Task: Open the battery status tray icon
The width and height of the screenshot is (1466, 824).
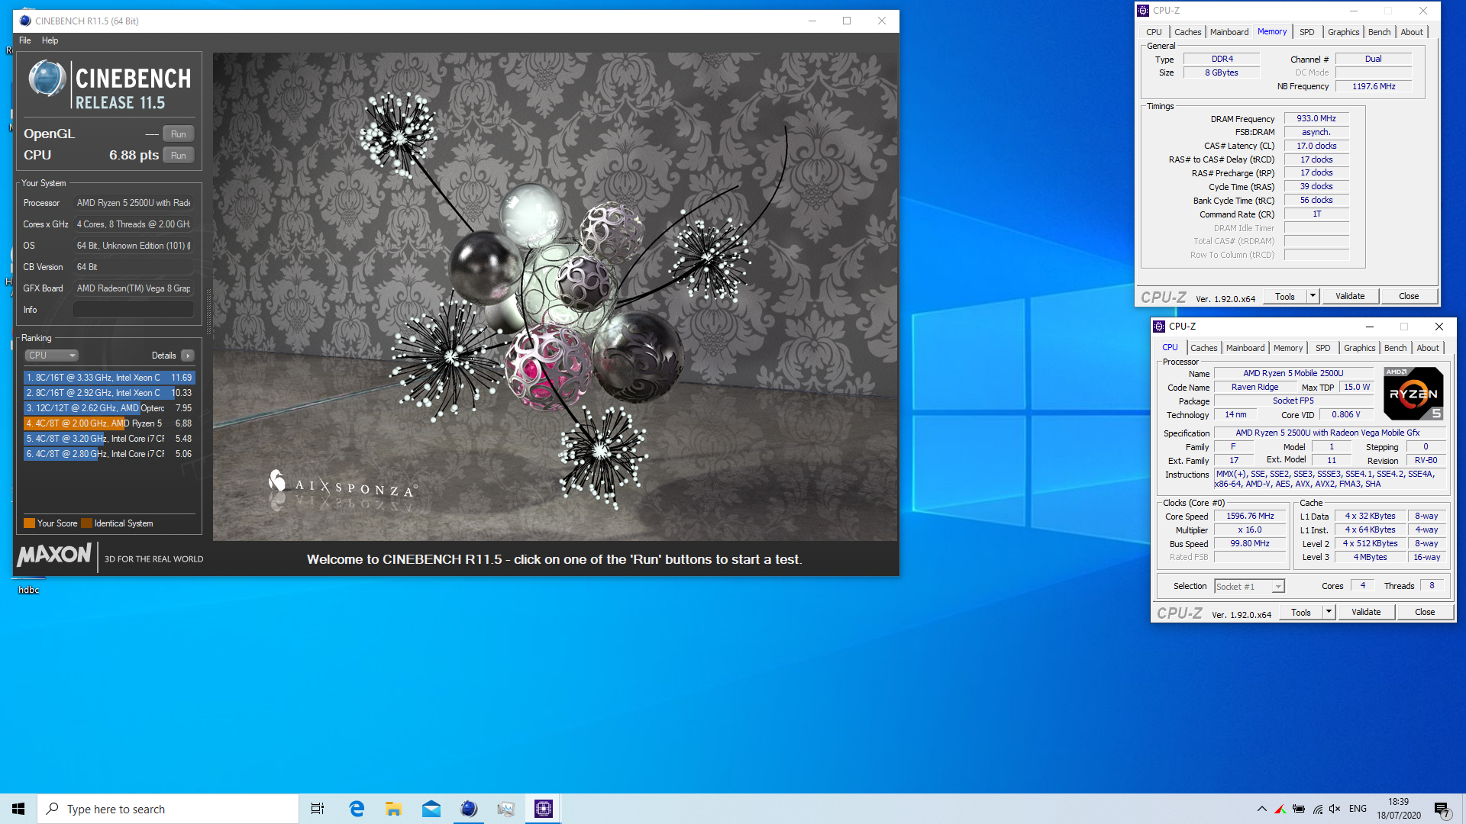Action: [1299, 809]
